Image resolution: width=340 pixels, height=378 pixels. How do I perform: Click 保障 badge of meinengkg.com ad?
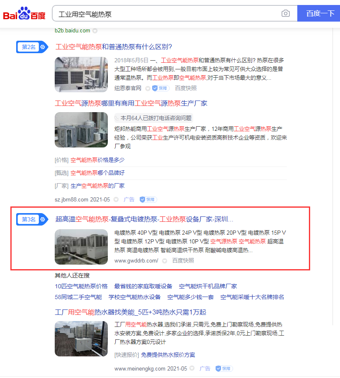point(224,368)
